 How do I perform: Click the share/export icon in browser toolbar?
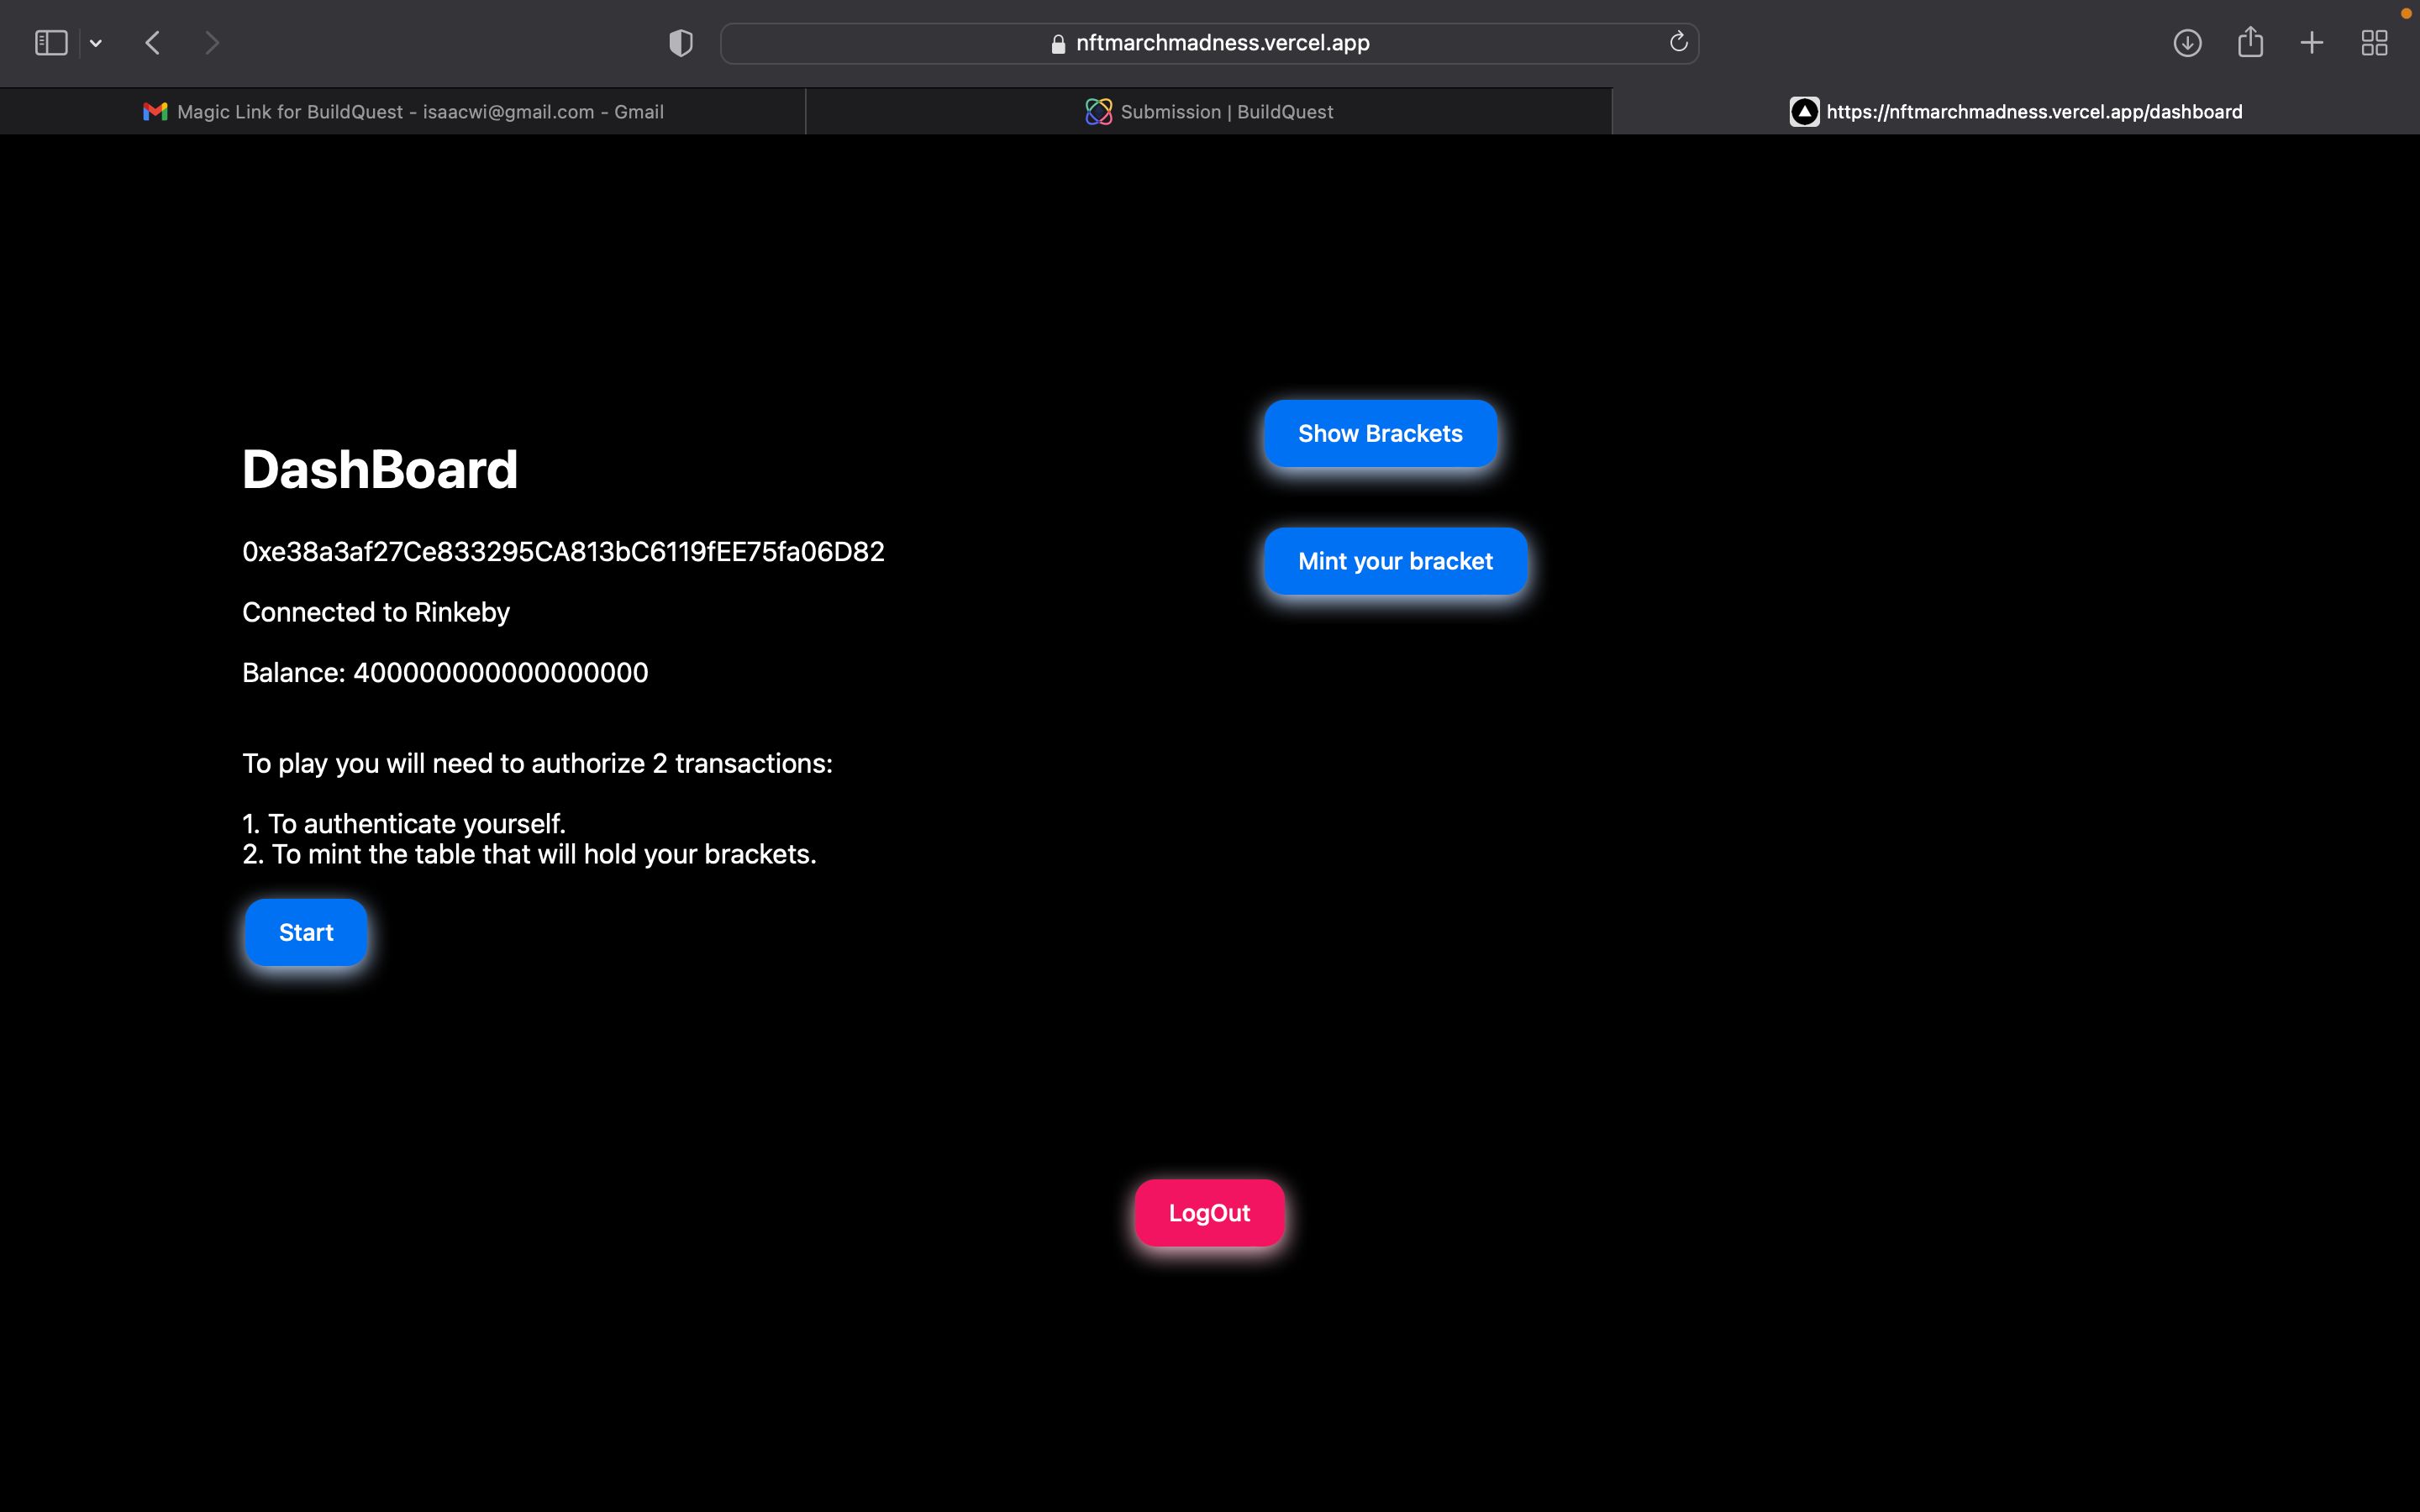tap(2251, 42)
